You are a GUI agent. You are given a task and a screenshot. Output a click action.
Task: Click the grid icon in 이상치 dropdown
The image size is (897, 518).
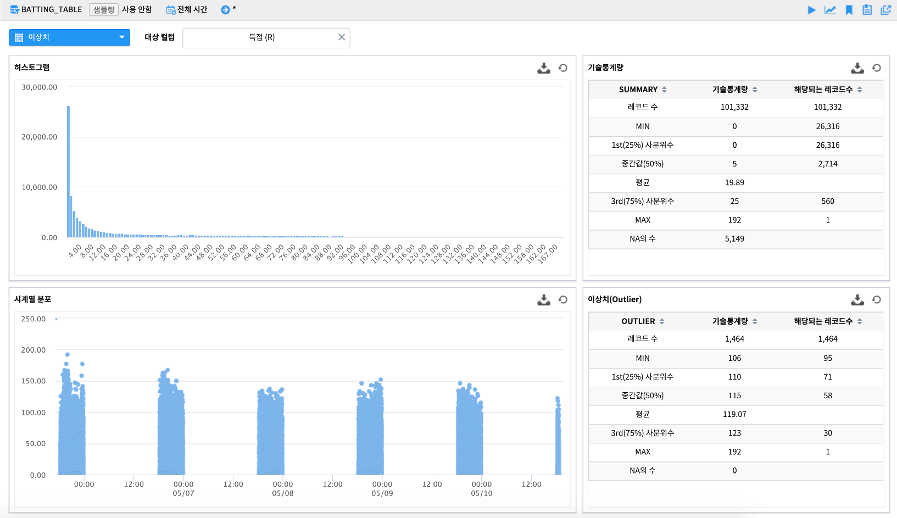tap(19, 37)
